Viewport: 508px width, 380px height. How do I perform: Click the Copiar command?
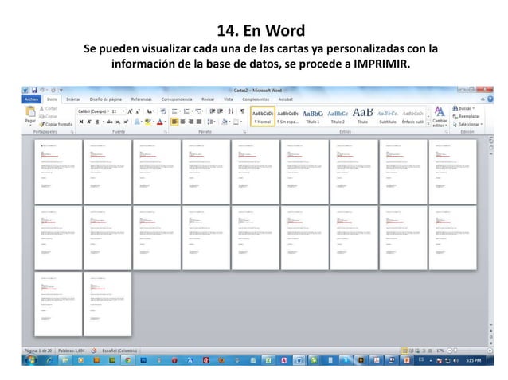click(48, 116)
